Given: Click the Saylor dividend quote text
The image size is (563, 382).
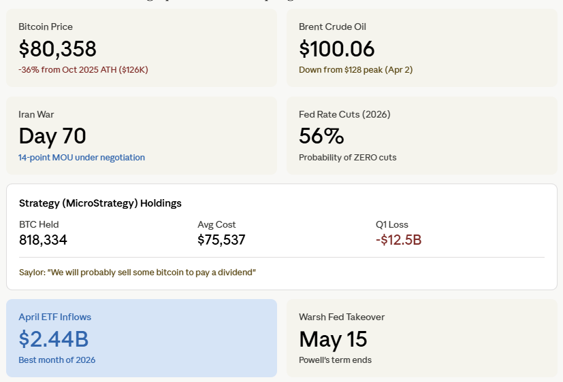Looking at the screenshot, I should coord(138,273).
